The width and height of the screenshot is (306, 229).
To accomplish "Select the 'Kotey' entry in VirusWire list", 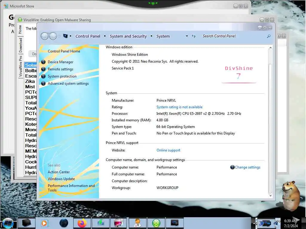I will pos(31,124).
